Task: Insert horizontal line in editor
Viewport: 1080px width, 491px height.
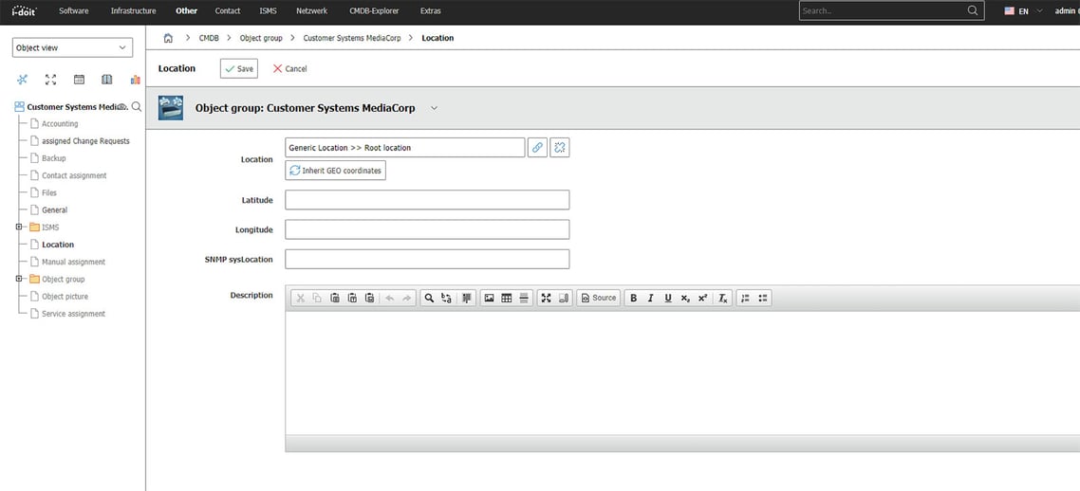Action: click(x=524, y=298)
